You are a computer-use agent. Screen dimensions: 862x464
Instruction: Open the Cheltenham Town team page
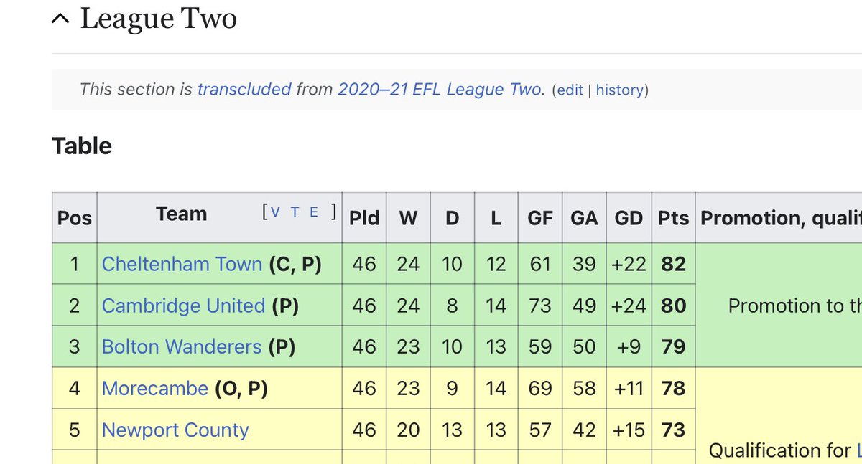click(x=182, y=264)
